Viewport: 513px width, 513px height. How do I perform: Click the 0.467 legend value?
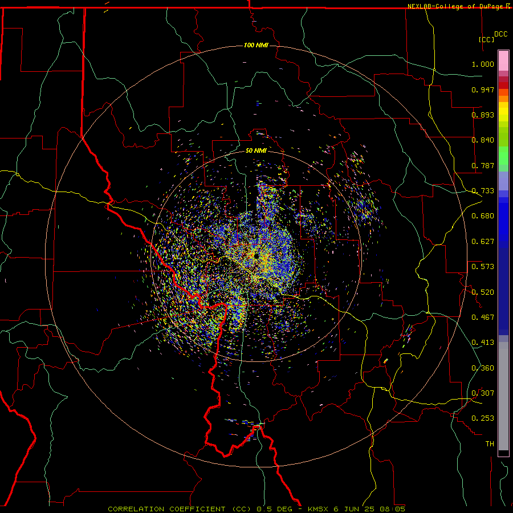point(483,317)
